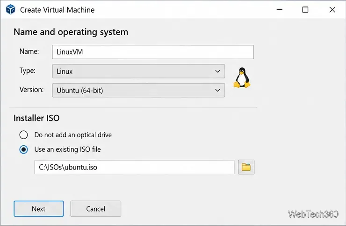Click the 'Name:' label
Screen dimensions: 346x226
coord(29,51)
